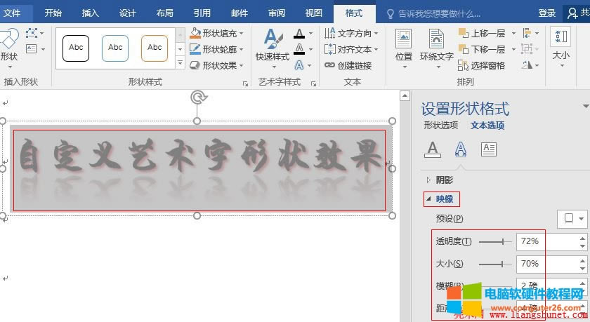Click the 大小 70% value field

click(548, 264)
